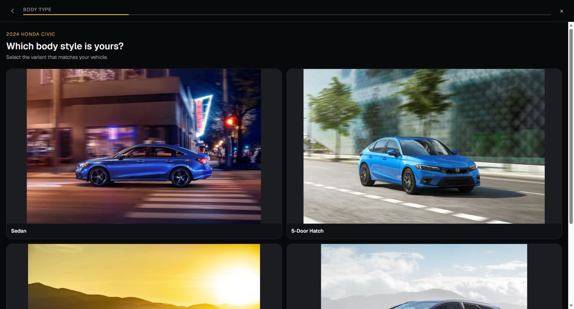This screenshot has width=574, height=309.
Task: Click the 'Select the variant' instruction text
Action: click(57, 57)
